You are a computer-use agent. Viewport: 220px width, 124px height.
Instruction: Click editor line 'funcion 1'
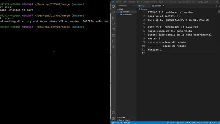pos(155,50)
